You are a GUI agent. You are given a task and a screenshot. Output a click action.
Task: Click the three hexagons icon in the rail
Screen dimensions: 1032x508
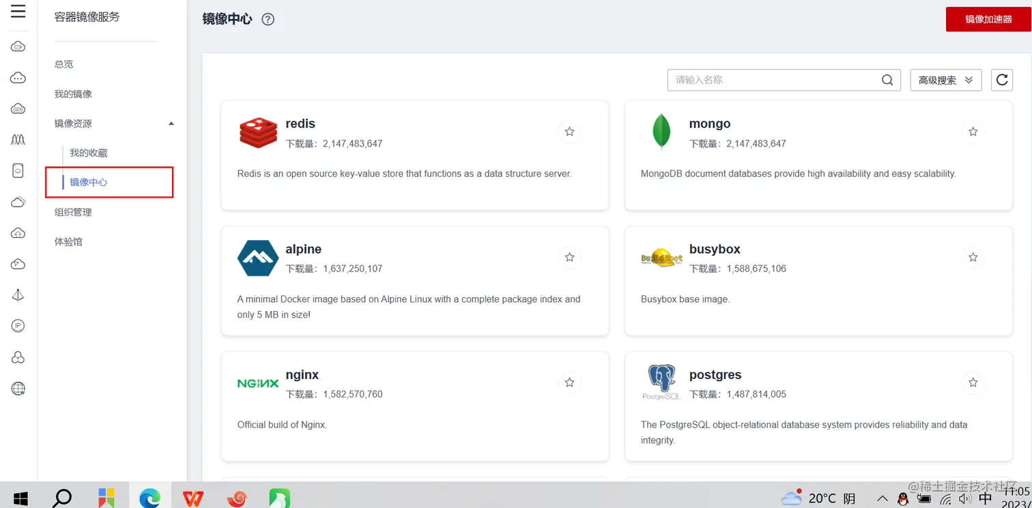(18, 357)
